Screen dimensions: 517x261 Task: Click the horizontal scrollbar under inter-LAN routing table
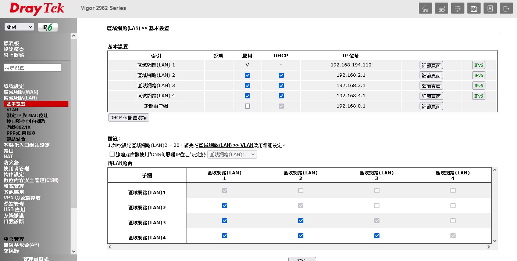pyautogui.click(x=299, y=247)
